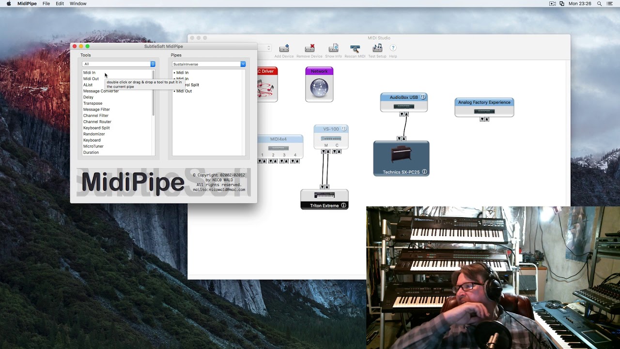
Task: Select MicroTuner tool
Action: click(93, 146)
